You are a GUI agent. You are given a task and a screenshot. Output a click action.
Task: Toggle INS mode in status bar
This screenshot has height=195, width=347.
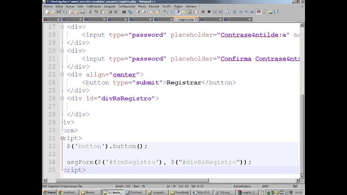click(295, 186)
